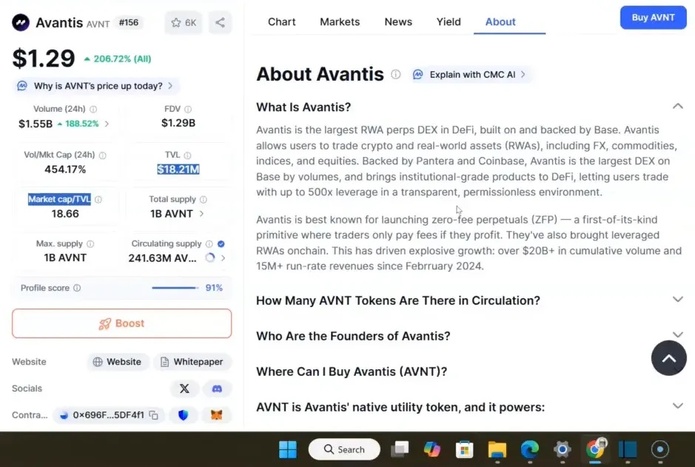Open the share icon button
Image resolution: width=695 pixels, height=467 pixels.
220,23
